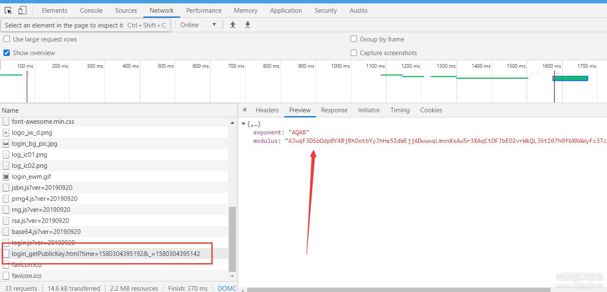607x292 pixels.
Task: Click the import HAR file icon
Action: tap(233, 25)
